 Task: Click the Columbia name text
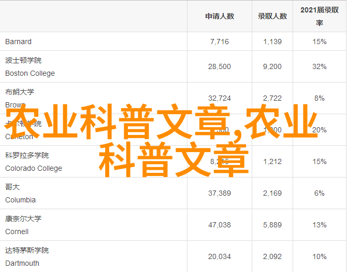(20, 200)
